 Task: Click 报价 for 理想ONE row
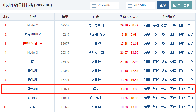[182, 89]
